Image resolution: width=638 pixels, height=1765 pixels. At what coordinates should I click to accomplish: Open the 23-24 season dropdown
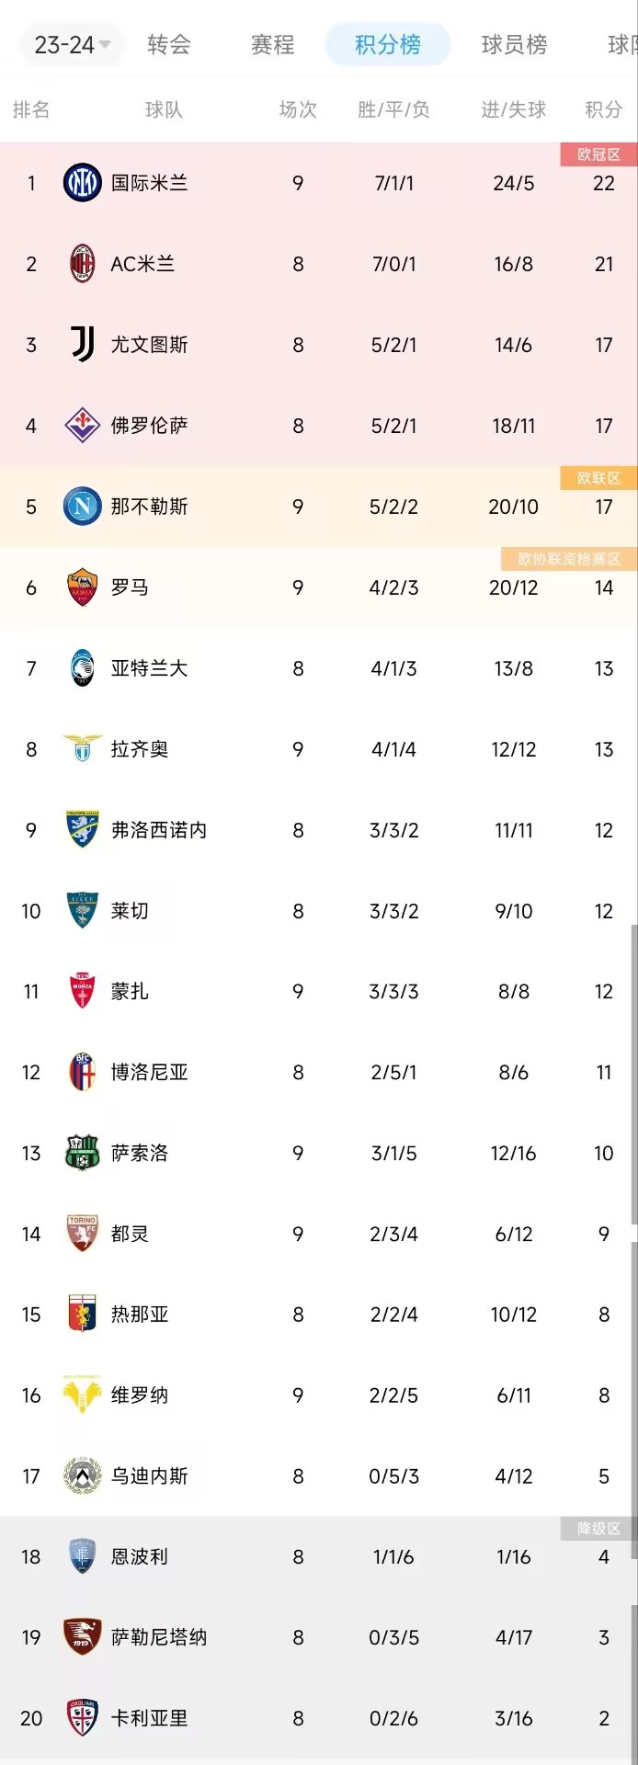72,44
